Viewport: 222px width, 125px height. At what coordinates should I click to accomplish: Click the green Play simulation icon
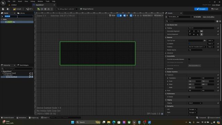pyautogui.click(x=39, y=9)
